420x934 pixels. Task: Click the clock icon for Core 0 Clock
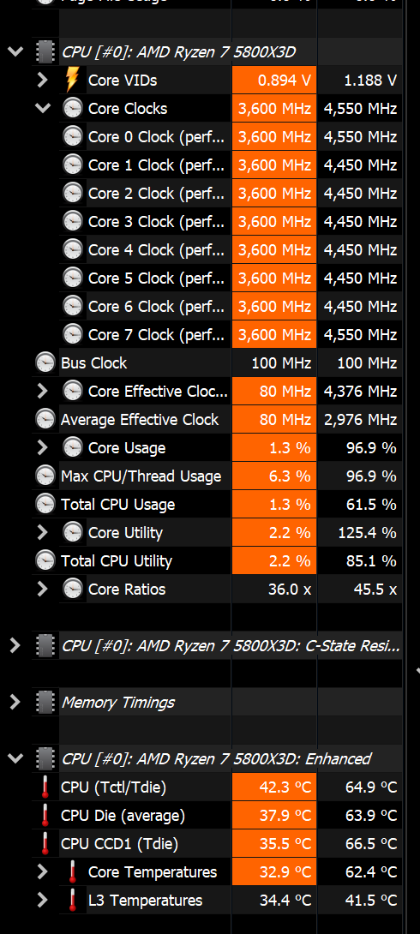click(73, 137)
